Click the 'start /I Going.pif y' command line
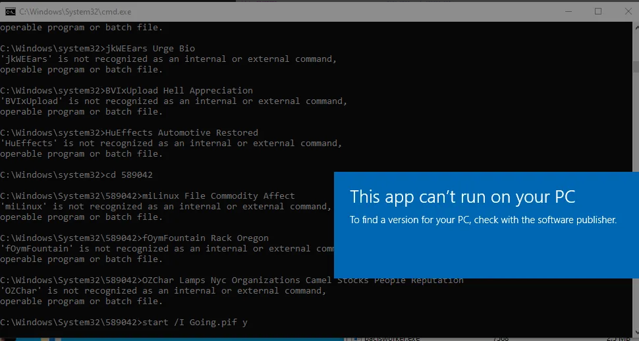The height and width of the screenshot is (341, 639). (x=124, y=323)
